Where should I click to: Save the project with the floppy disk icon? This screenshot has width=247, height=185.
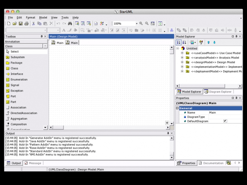[x=21, y=24]
